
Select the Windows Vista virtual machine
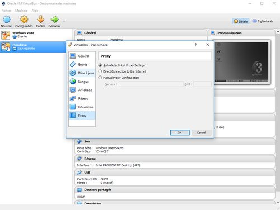(36, 35)
